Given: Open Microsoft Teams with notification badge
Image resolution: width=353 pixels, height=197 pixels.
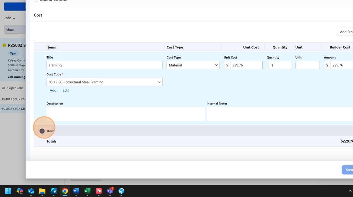Looking at the screenshot, I should click(x=110, y=191).
